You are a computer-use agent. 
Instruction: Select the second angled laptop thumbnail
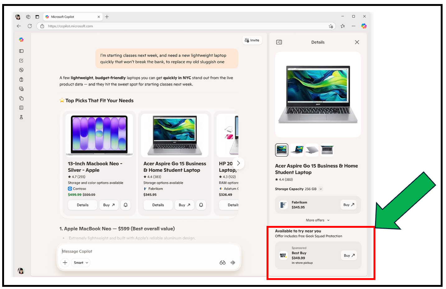[x=297, y=150]
